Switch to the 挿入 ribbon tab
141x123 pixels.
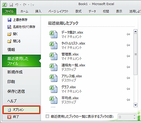point(38,11)
